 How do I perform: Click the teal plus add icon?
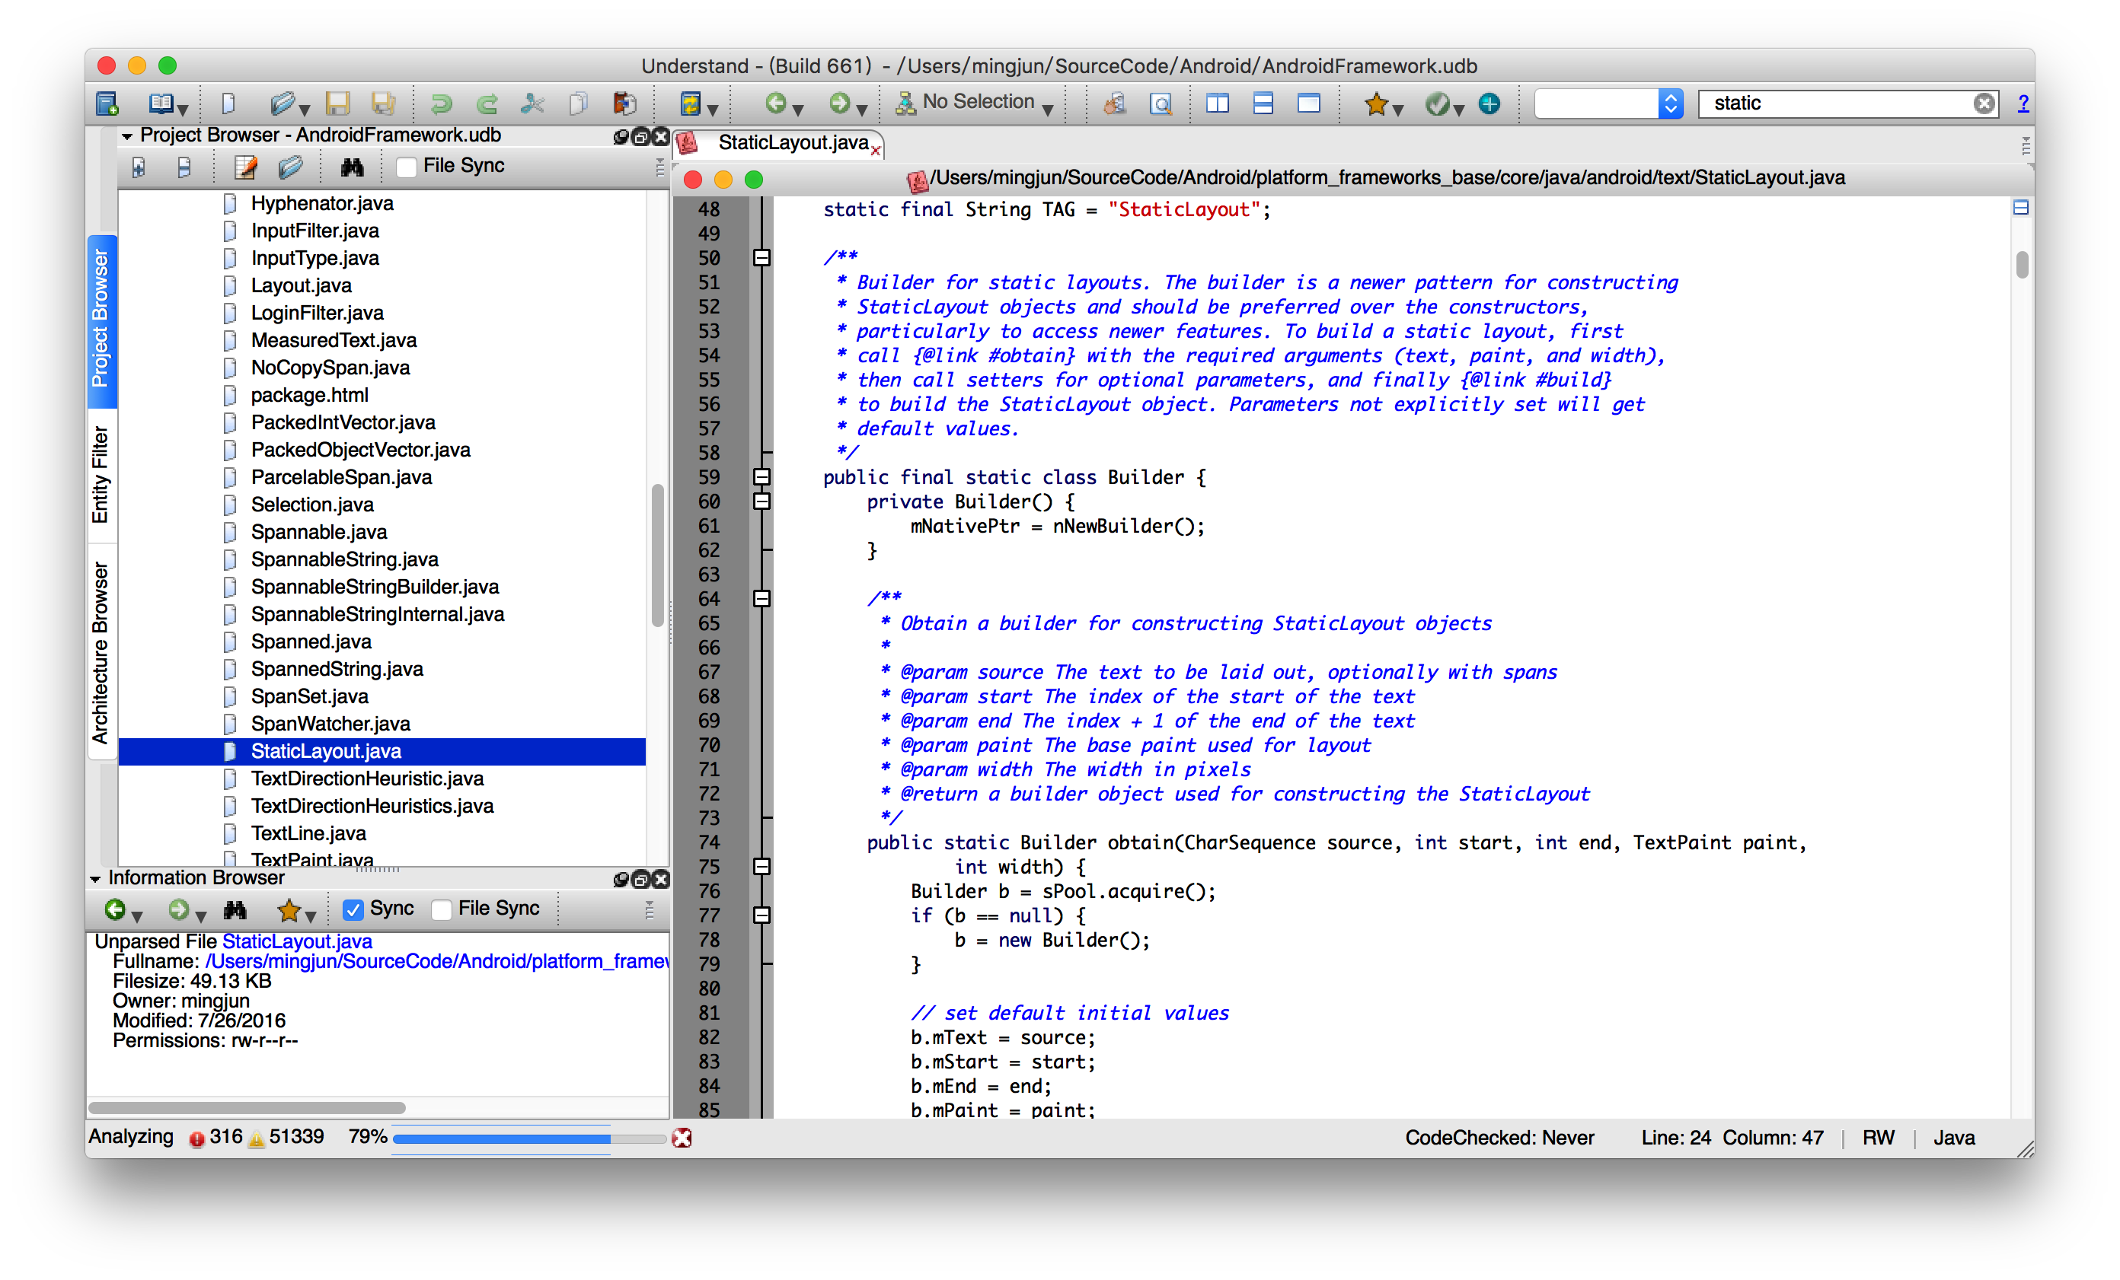tap(1489, 104)
